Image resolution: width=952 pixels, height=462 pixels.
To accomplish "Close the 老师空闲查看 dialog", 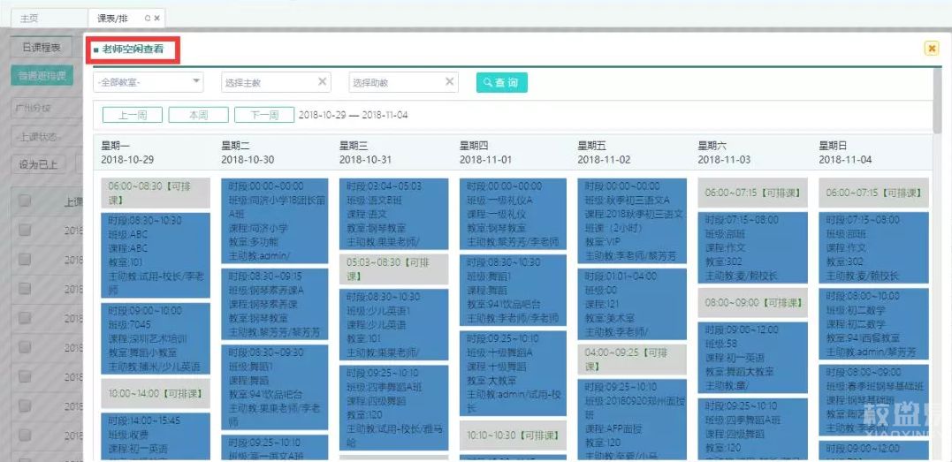I will [x=931, y=49].
